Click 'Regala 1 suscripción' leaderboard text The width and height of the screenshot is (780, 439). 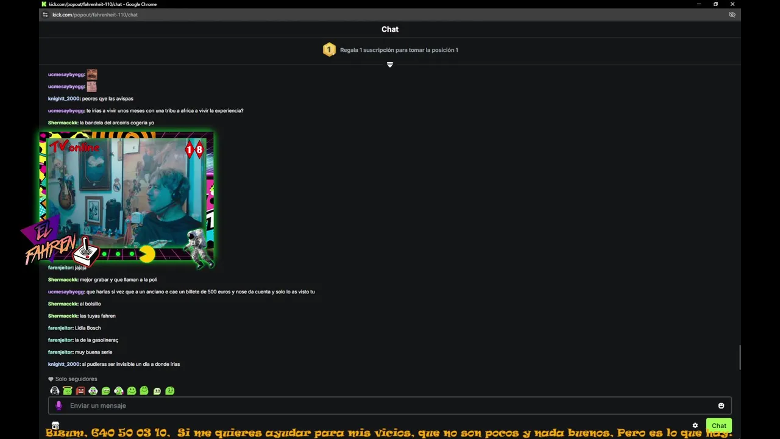click(x=399, y=50)
